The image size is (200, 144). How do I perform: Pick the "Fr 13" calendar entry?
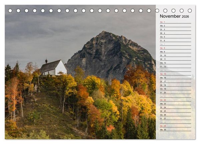(x=176, y=66)
